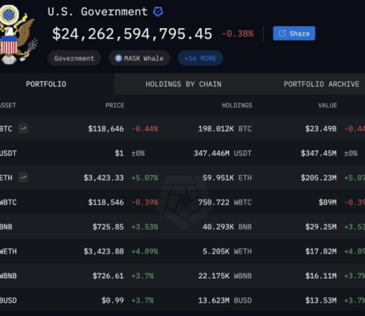Click the $205.23M ETH value
The width and height of the screenshot is (365, 316).
319,178
